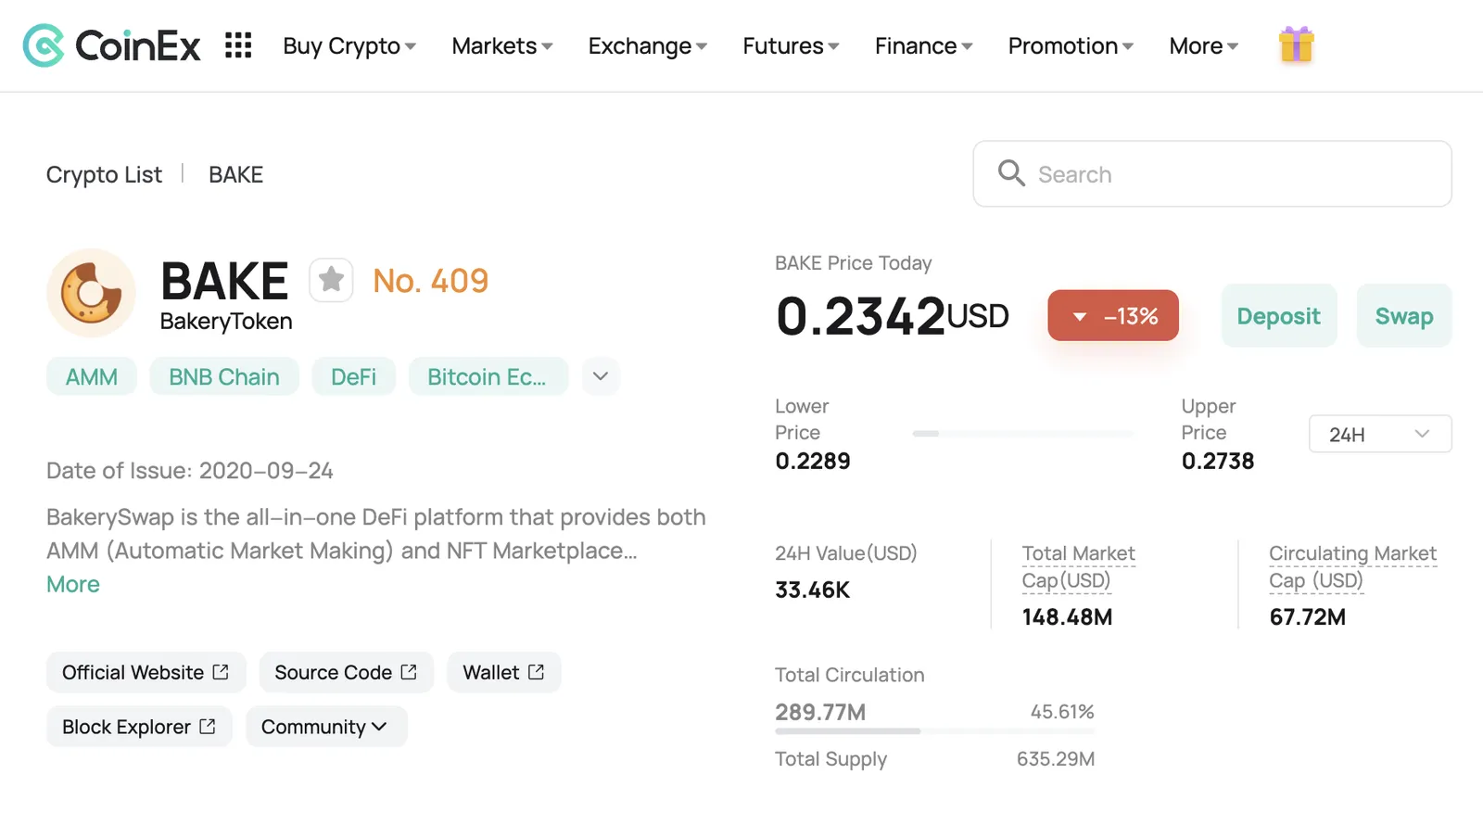Click the search magnifier icon
Screen dimensions: 1483x837
pyautogui.click(x=1011, y=173)
